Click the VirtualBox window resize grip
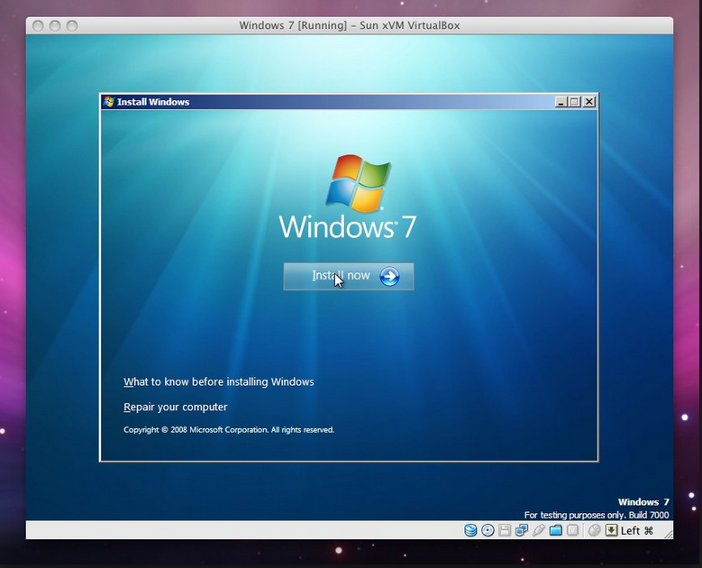Viewport: 702px width, 568px height. 668,534
